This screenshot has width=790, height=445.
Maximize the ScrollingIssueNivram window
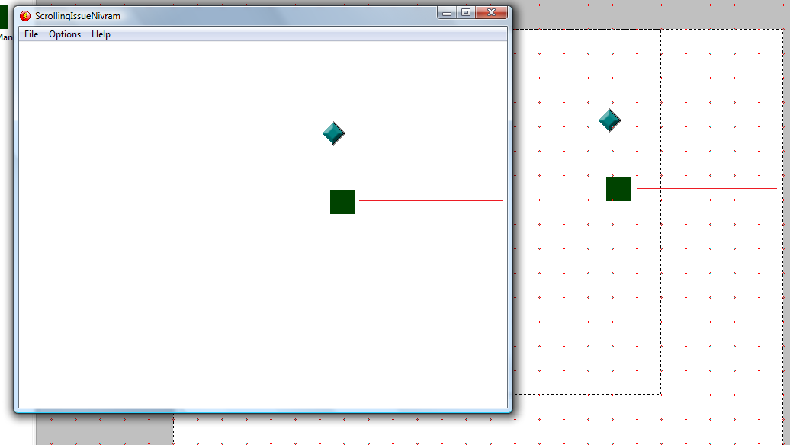(466, 13)
